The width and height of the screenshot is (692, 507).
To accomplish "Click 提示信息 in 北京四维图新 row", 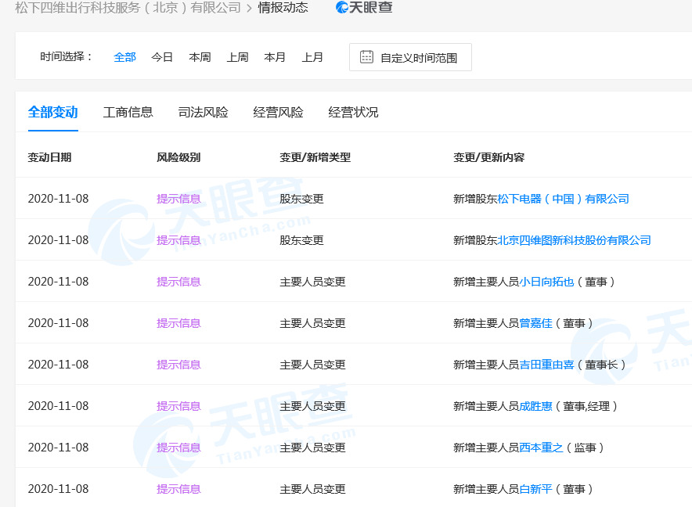I will tap(178, 240).
